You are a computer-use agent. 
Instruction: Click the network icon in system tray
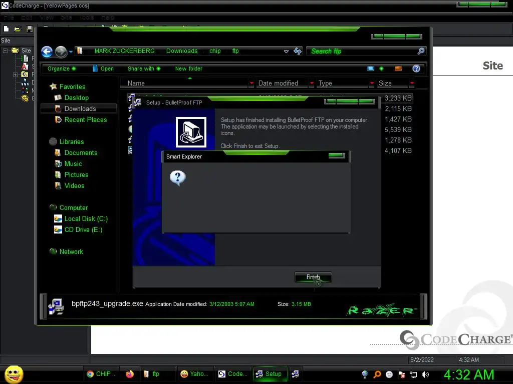click(x=413, y=374)
